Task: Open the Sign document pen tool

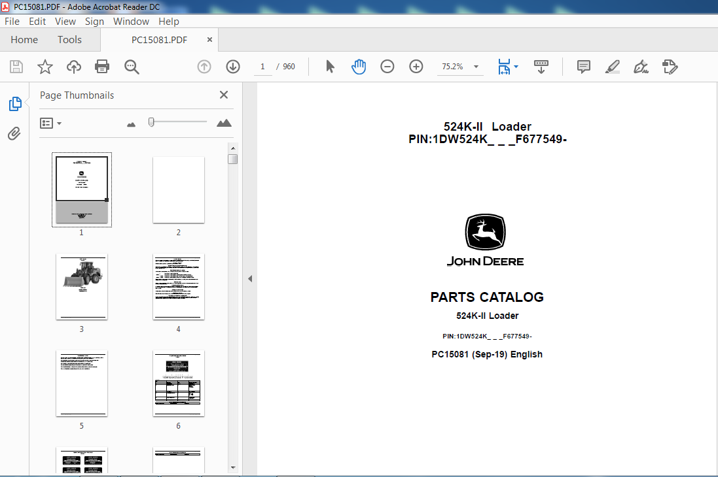Action: [x=641, y=67]
